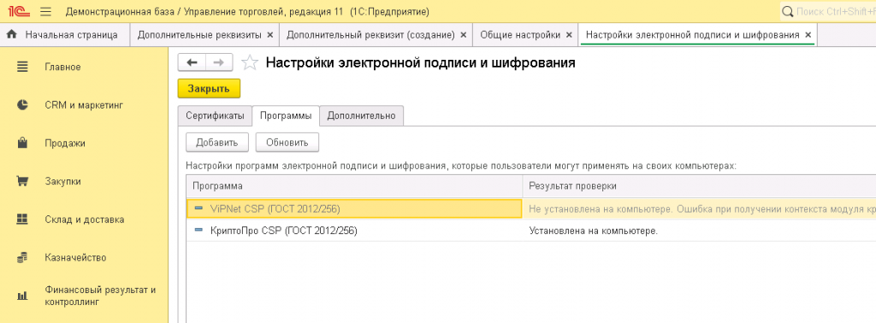Viewport: 876px width, 323px height.
Task: Close the Дополнительные реквизиты tab
Action: pyautogui.click(x=270, y=34)
